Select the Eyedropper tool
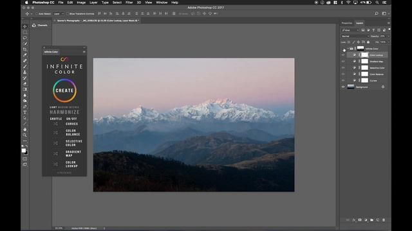Image resolution: width=412 pixels, height=231 pixels. [25, 55]
